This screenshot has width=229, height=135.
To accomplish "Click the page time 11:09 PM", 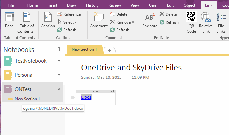I will [140, 77].
